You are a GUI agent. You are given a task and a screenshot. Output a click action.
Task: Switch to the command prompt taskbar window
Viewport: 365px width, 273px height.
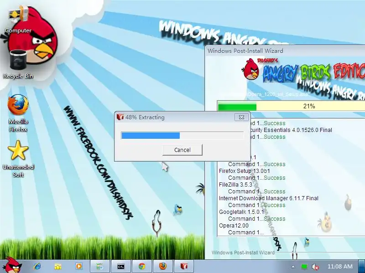[121, 266]
